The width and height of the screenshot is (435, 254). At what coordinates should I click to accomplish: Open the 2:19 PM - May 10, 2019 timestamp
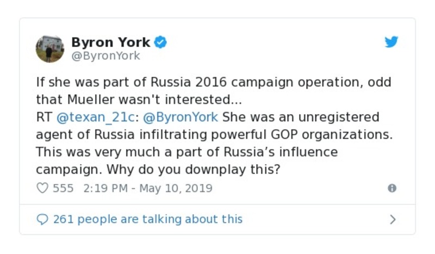click(148, 188)
